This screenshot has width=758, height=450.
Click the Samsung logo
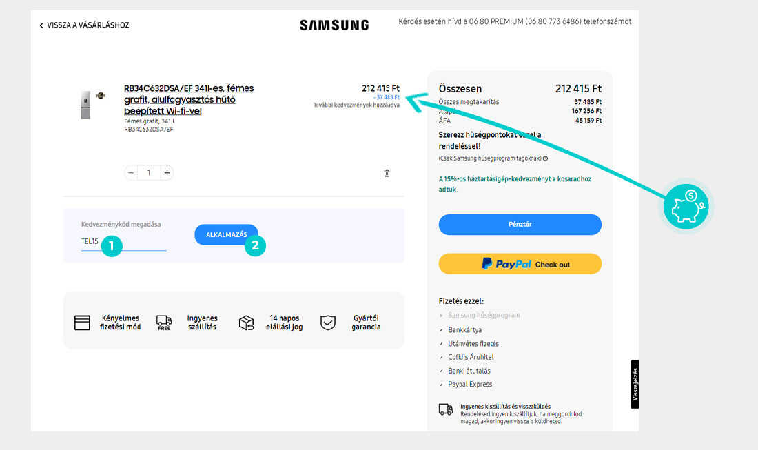click(334, 25)
